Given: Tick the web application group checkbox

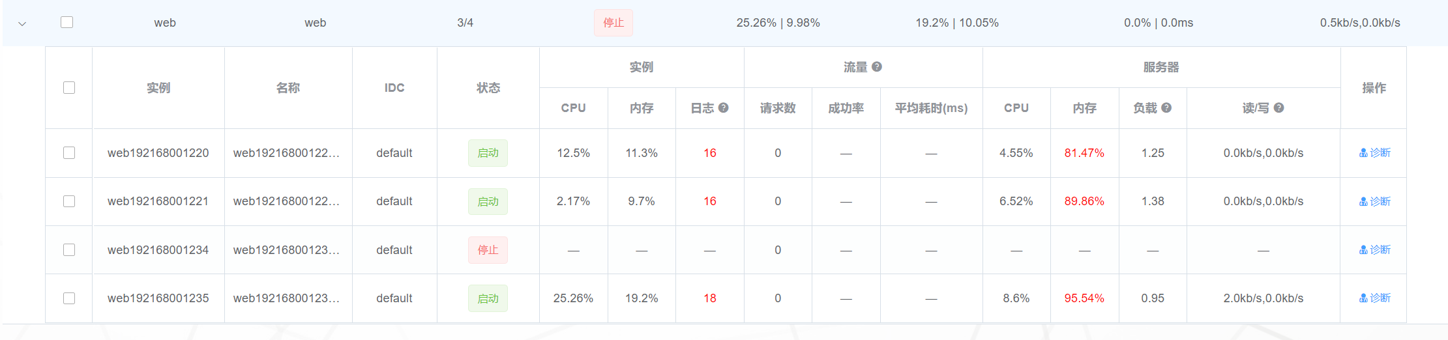Looking at the screenshot, I should point(66,22).
